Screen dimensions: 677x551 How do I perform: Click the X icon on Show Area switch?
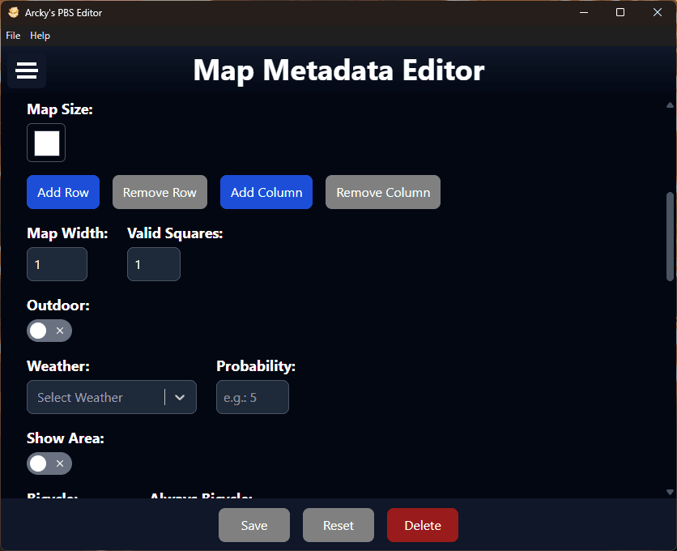[x=60, y=463]
